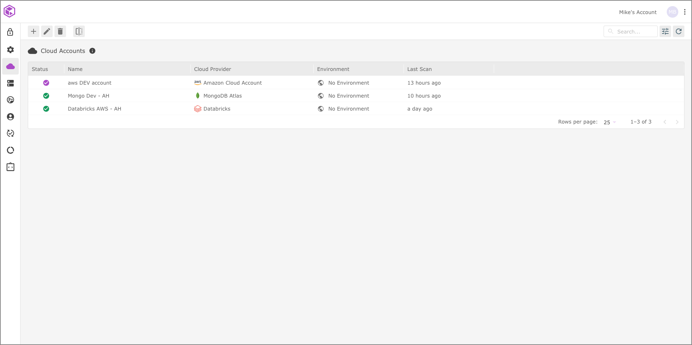Open the filter settings sliders icon

[665, 31]
